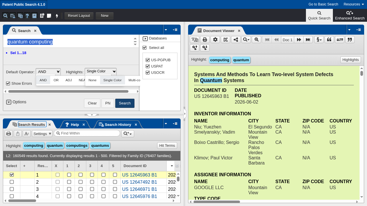The height and width of the screenshot is (206, 367).
Task: Click the zoom-in magnifier icon in Document Viewer
Action: pos(256,39)
